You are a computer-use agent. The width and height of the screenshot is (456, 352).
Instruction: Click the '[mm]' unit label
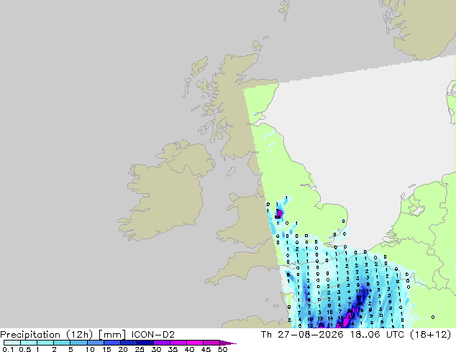click(112, 335)
